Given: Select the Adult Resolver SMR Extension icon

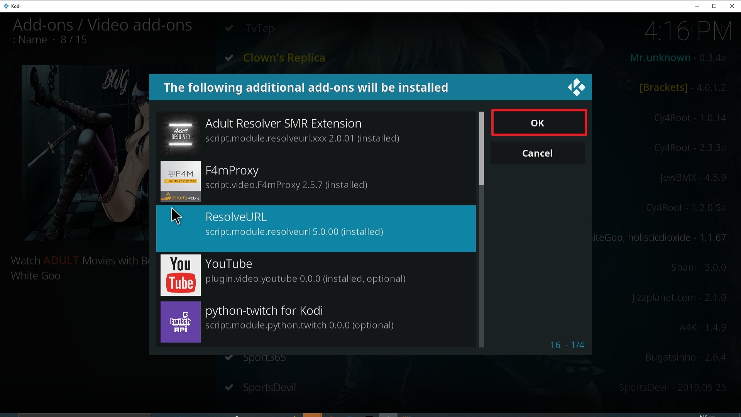Looking at the screenshot, I should coord(181,134).
